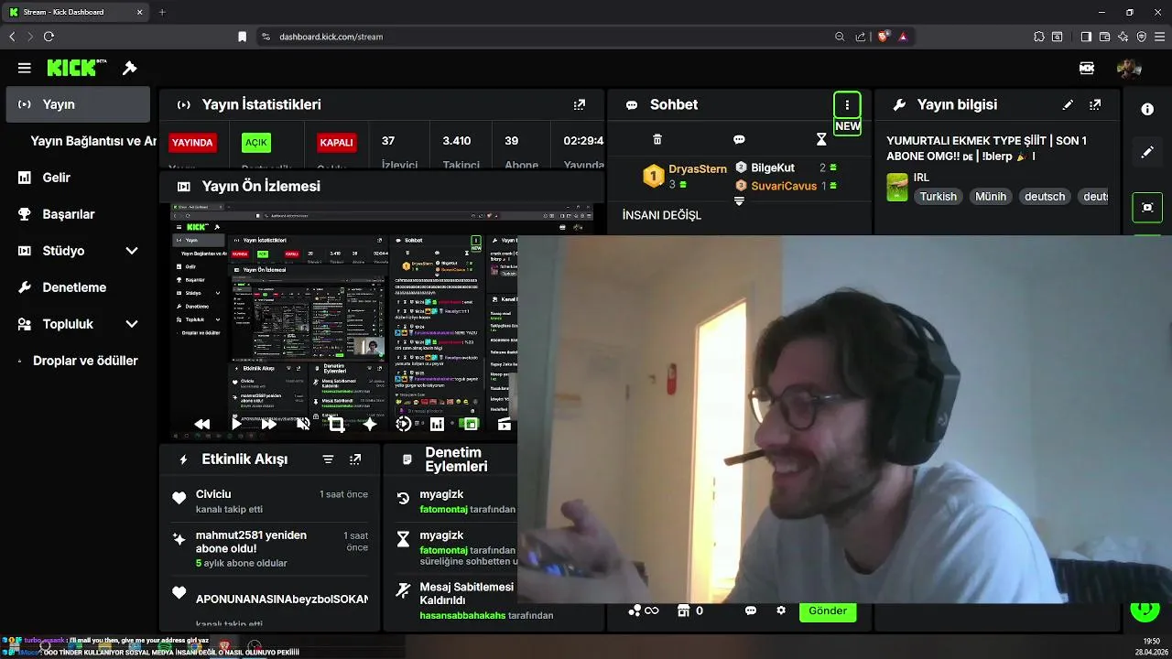Open the Brave main menu button
The height and width of the screenshot is (659, 1172).
[x=1160, y=37]
